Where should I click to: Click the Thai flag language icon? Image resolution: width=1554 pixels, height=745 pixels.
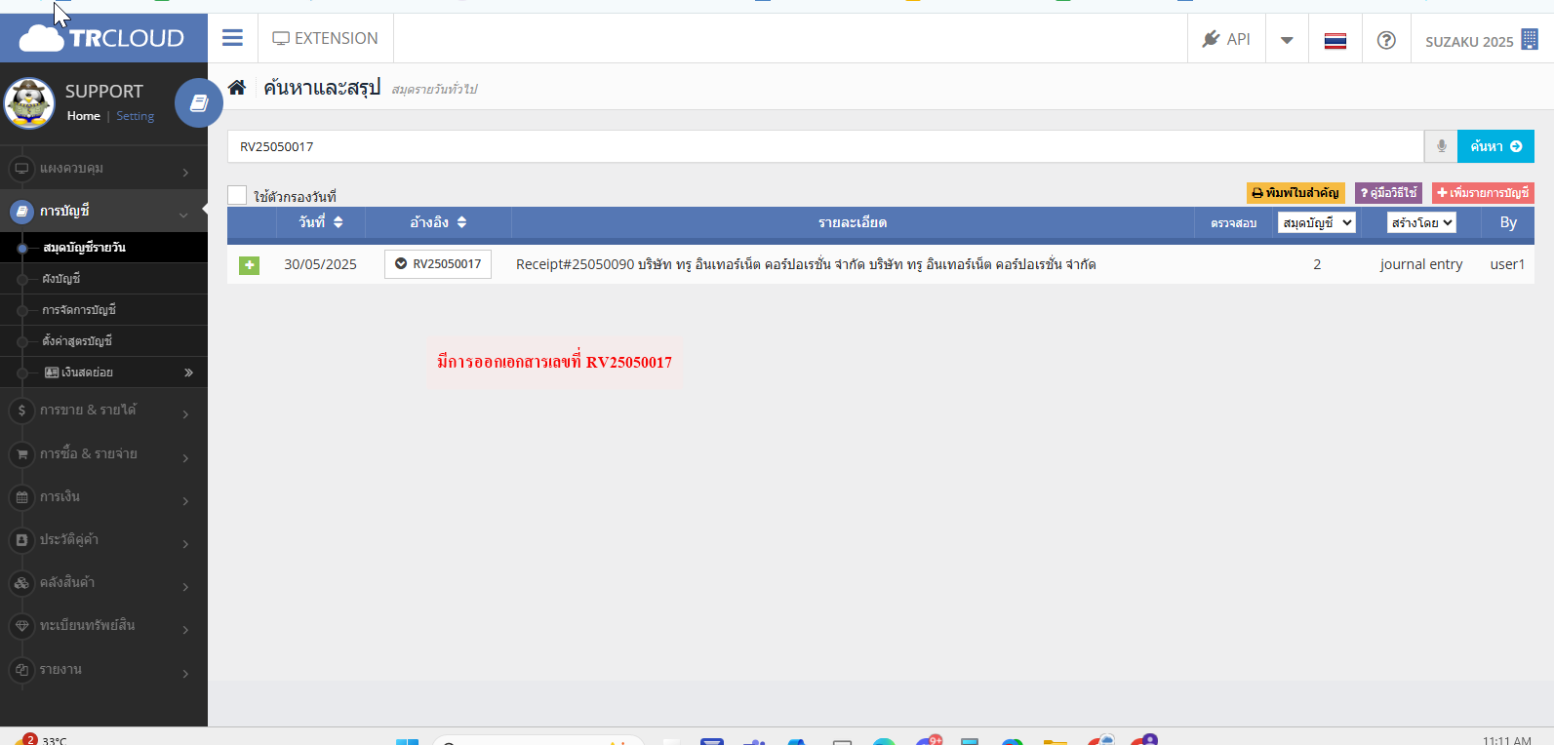tap(1335, 41)
